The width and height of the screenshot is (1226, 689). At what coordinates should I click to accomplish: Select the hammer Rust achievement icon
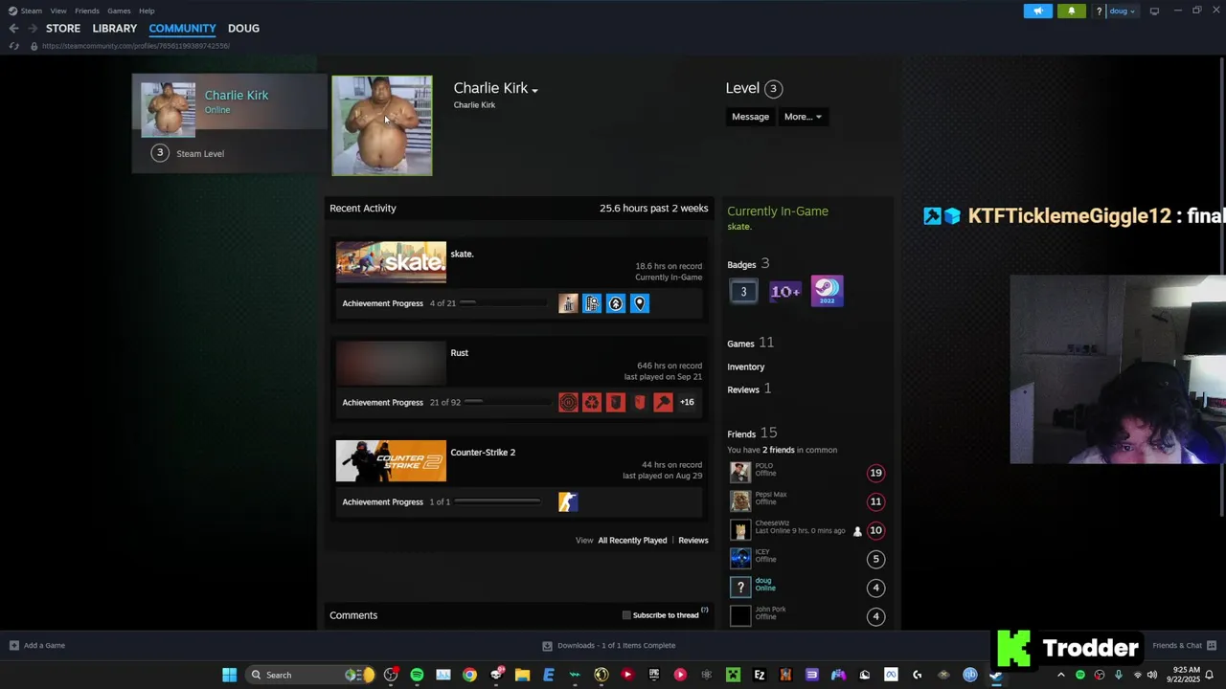(x=663, y=403)
